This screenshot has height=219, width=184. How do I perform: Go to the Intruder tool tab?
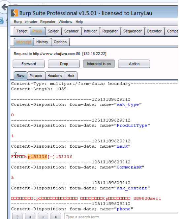(90, 31)
